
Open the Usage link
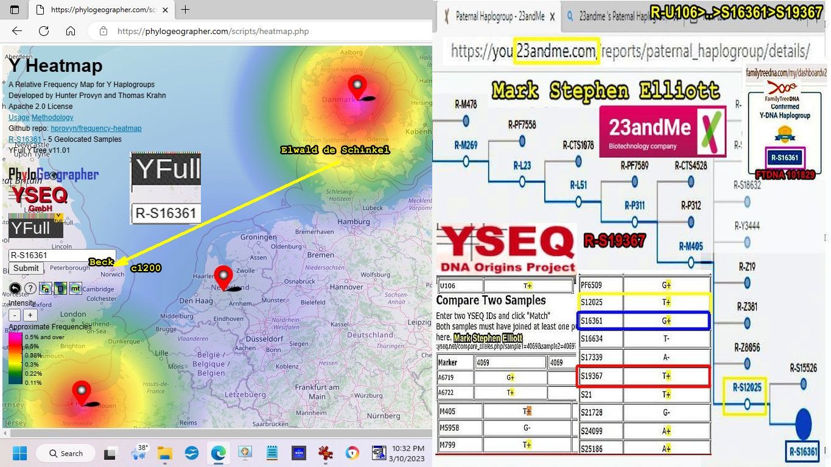19,118
